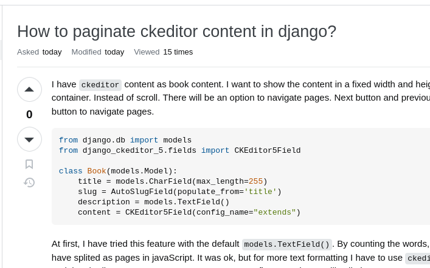Upvote the ckeditor pagination question
Viewport: 430px width, 268px height.
click(29, 89)
